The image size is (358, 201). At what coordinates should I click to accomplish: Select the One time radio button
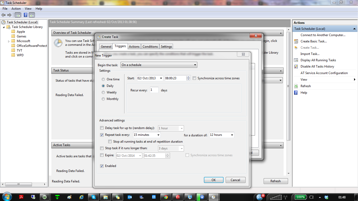pyautogui.click(x=103, y=79)
